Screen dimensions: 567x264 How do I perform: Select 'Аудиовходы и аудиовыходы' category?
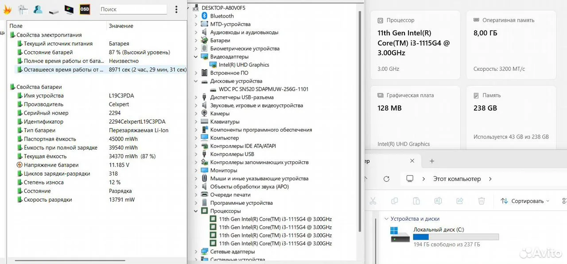244,32
